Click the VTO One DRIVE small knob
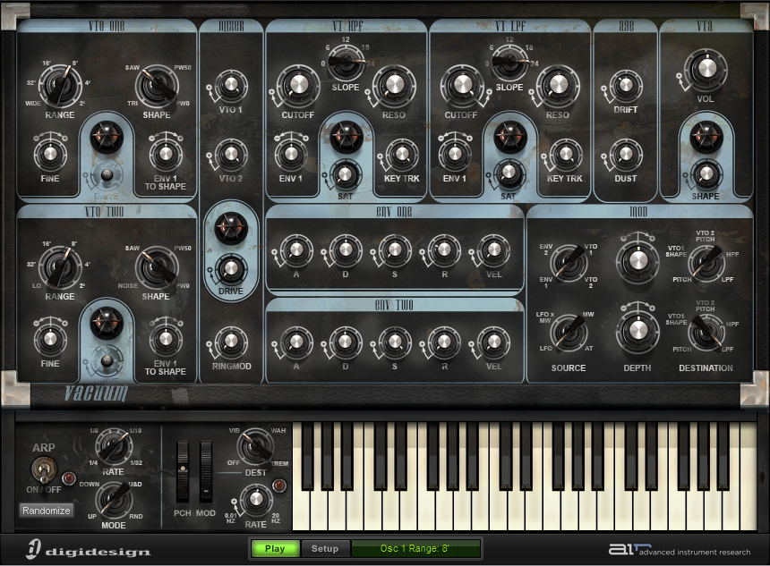The image size is (770, 566). tap(106, 175)
